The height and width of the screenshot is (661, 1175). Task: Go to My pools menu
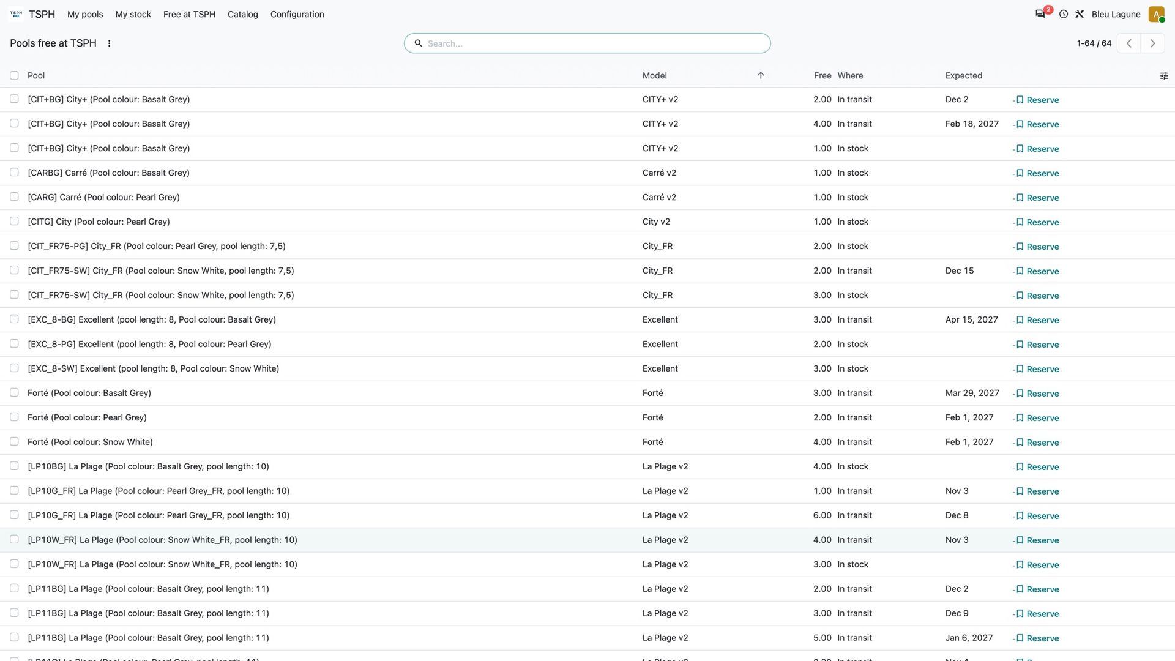tap(85, 14)
